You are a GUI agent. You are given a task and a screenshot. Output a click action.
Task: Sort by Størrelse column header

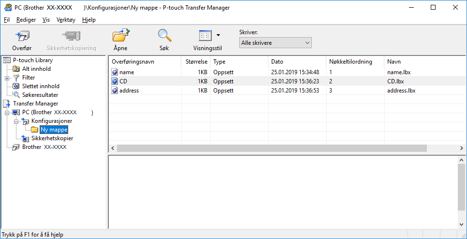coord(196,62)
